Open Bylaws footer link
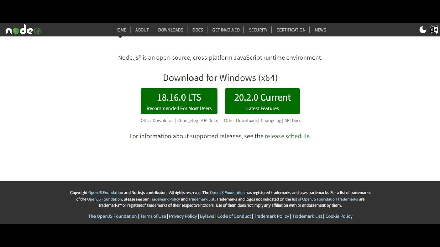Image resolution: width=440 pixels, height=247 pixels. (207, 216)
